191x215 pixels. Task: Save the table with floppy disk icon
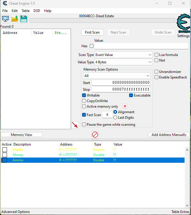24,19
